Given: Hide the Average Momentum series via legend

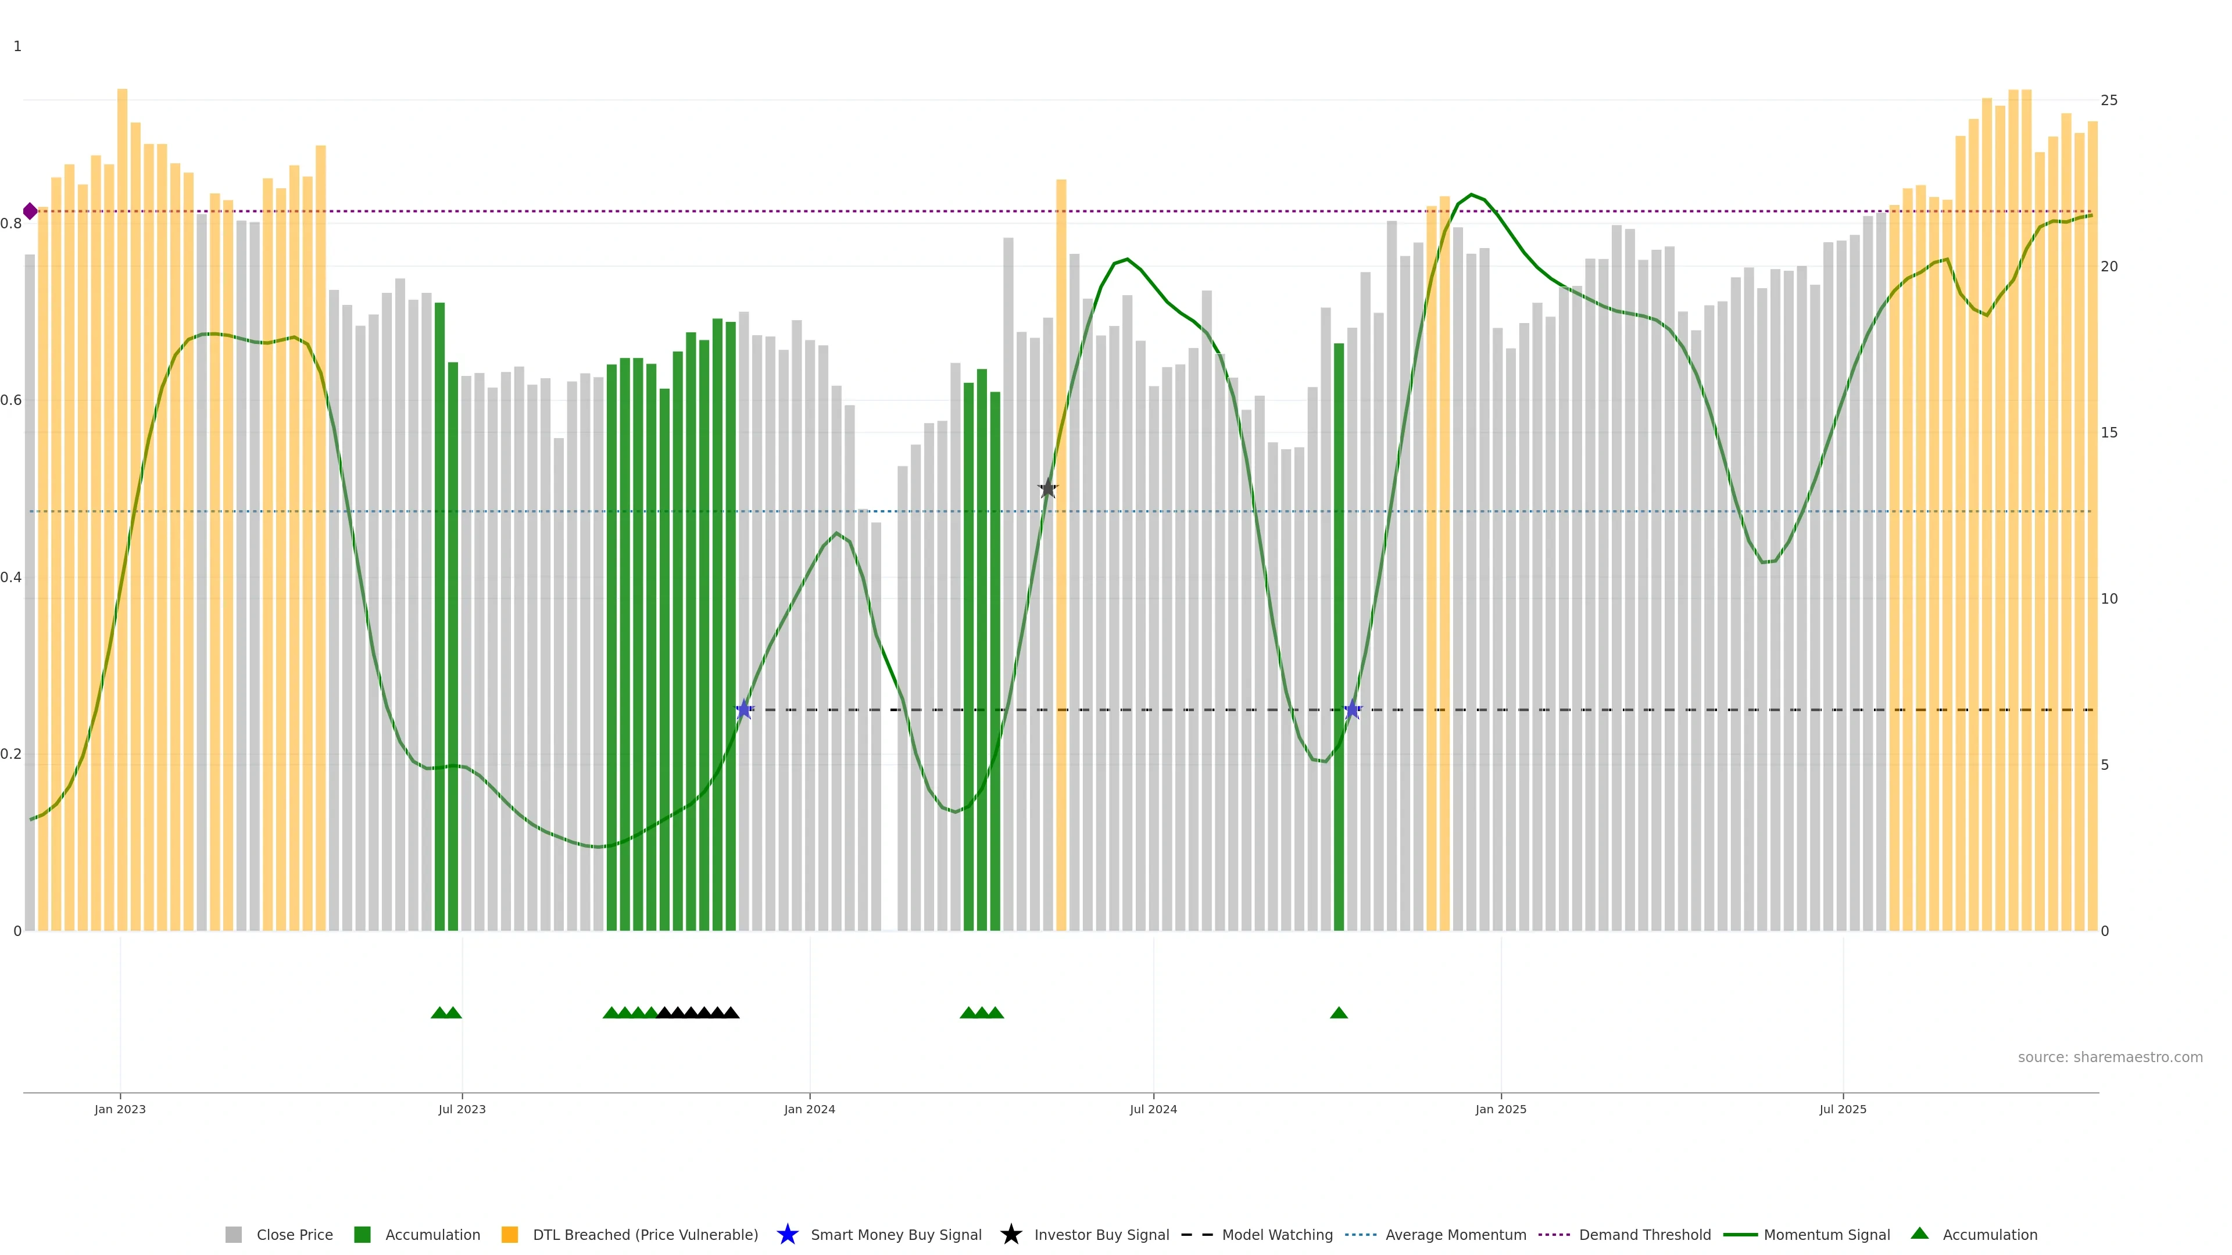Looking at the screenshot, I should 1455,1235.
